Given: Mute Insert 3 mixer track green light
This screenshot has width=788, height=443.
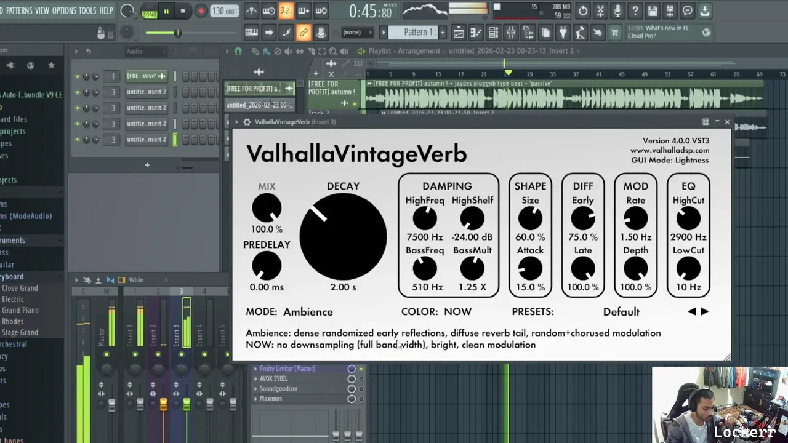Looking at the screenshot, I should point(182,354).
